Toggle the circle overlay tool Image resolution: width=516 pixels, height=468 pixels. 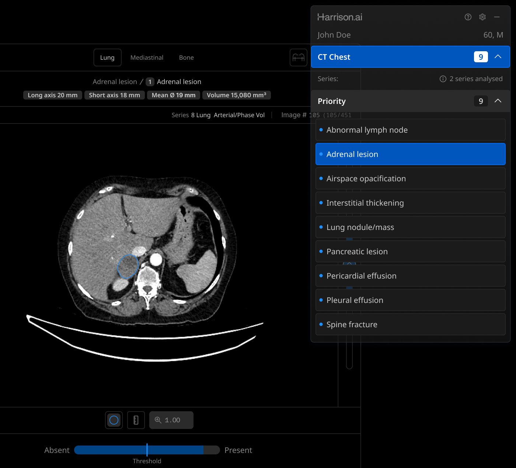(x=114, y=420)
